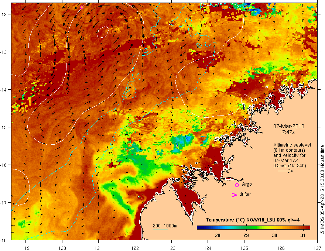Click the colorbar tick label '28'
Screen dimensions: 325x251
(218, 235)
